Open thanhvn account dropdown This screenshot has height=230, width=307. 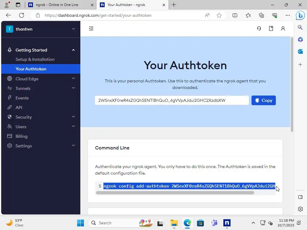coord(41,29)
